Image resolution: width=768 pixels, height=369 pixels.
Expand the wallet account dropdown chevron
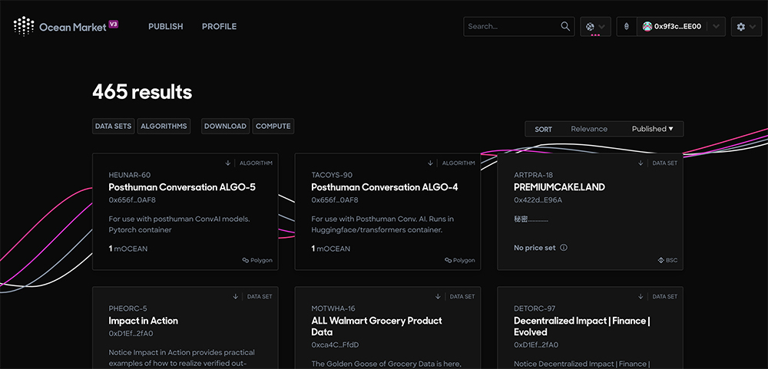tap(716, 27)
